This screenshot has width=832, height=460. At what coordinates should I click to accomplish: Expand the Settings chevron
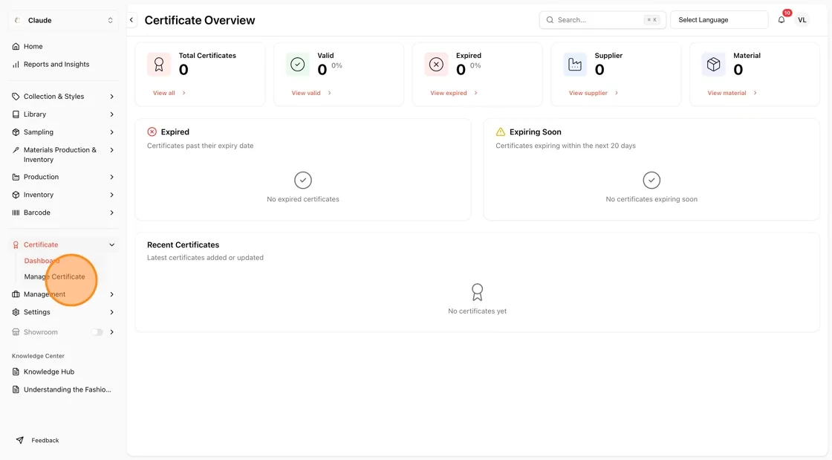[112, 313]
